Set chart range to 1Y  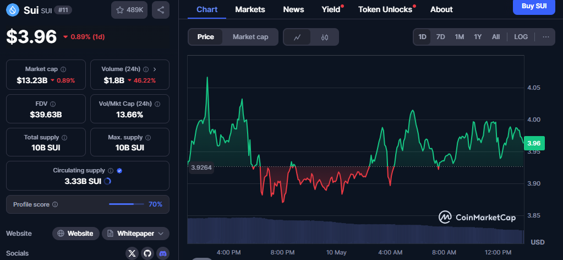pos(478,37)
